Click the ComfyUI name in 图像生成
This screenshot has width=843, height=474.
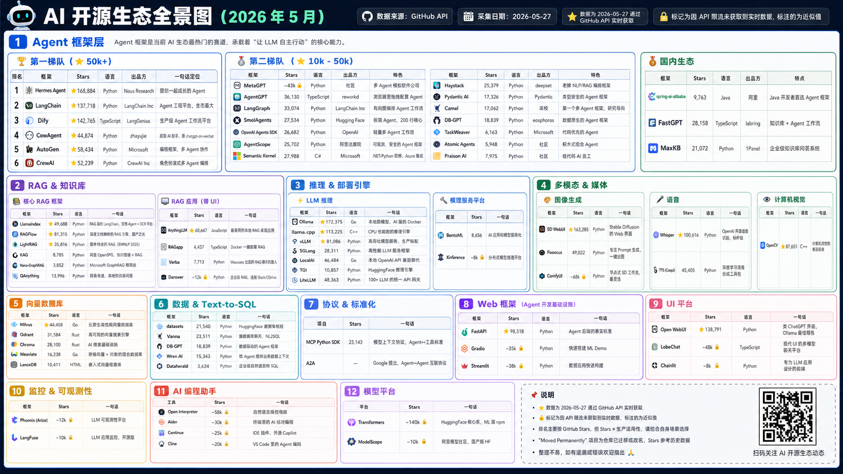(555, 276)
